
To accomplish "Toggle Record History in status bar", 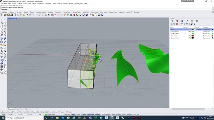I will [x=106, y=115].
